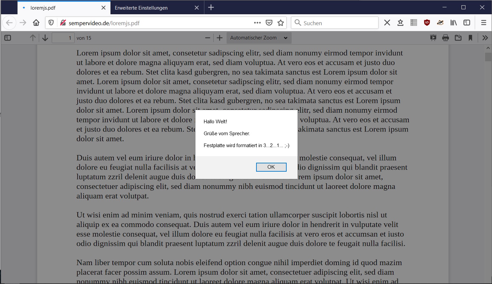Toggle the PDF sidebar panel
492x284 pixels.
tap(8, 38)
